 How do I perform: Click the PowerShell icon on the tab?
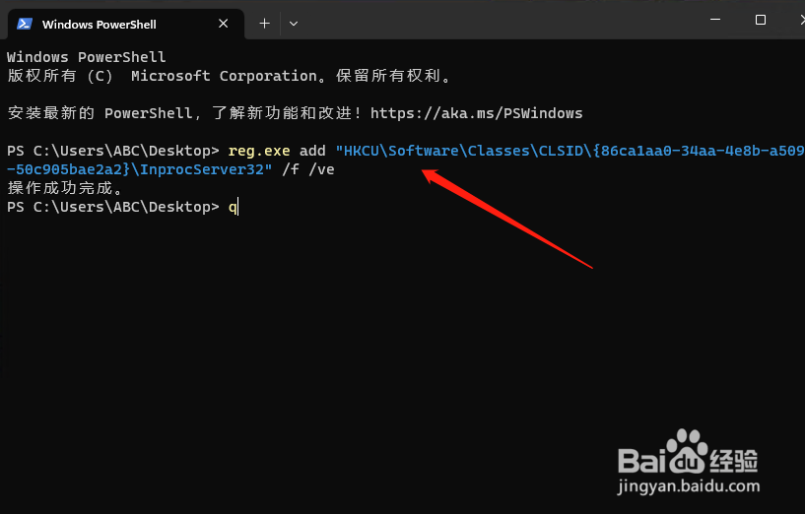24,24
